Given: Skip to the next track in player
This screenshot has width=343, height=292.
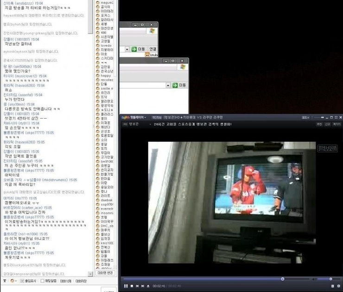Looking at the screenshot, I should pyautogui.click(x=143, y=286).
